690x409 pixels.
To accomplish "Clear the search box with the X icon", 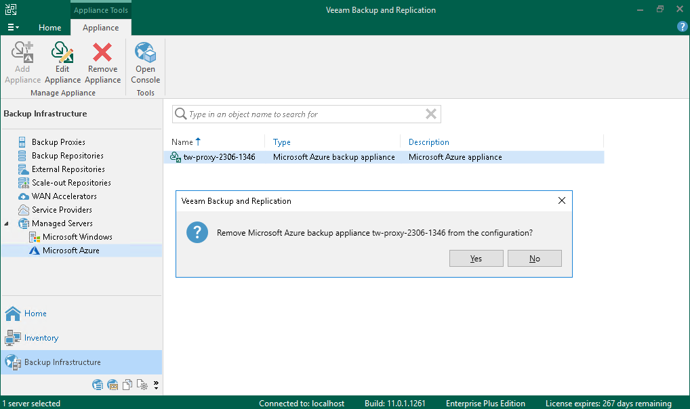I will (431, 114).
